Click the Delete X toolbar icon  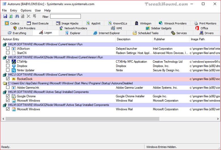coord(28,16)
